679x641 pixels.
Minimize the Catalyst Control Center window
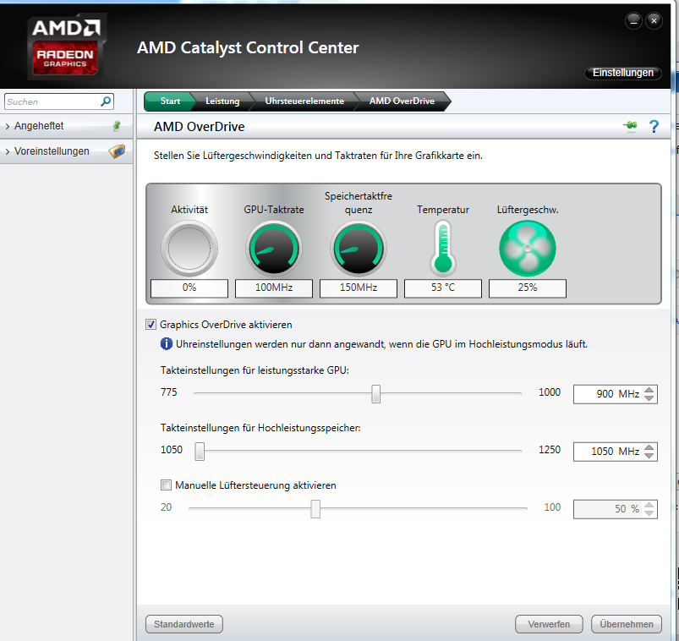tap(633, 21)
